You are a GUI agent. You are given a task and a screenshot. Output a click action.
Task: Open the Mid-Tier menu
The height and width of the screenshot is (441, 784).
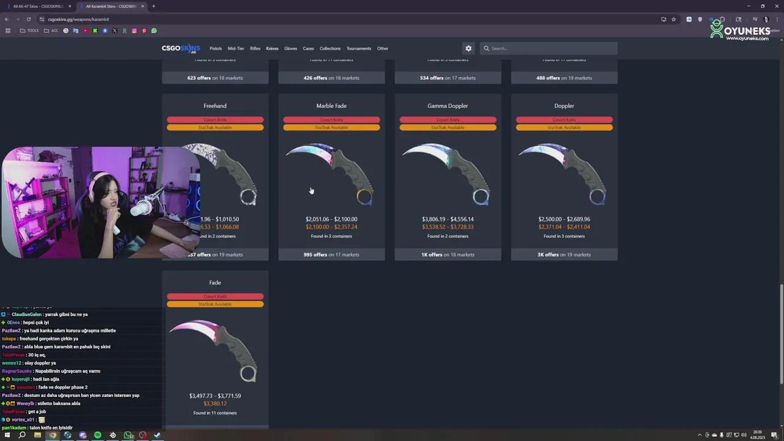pos(236,48)
